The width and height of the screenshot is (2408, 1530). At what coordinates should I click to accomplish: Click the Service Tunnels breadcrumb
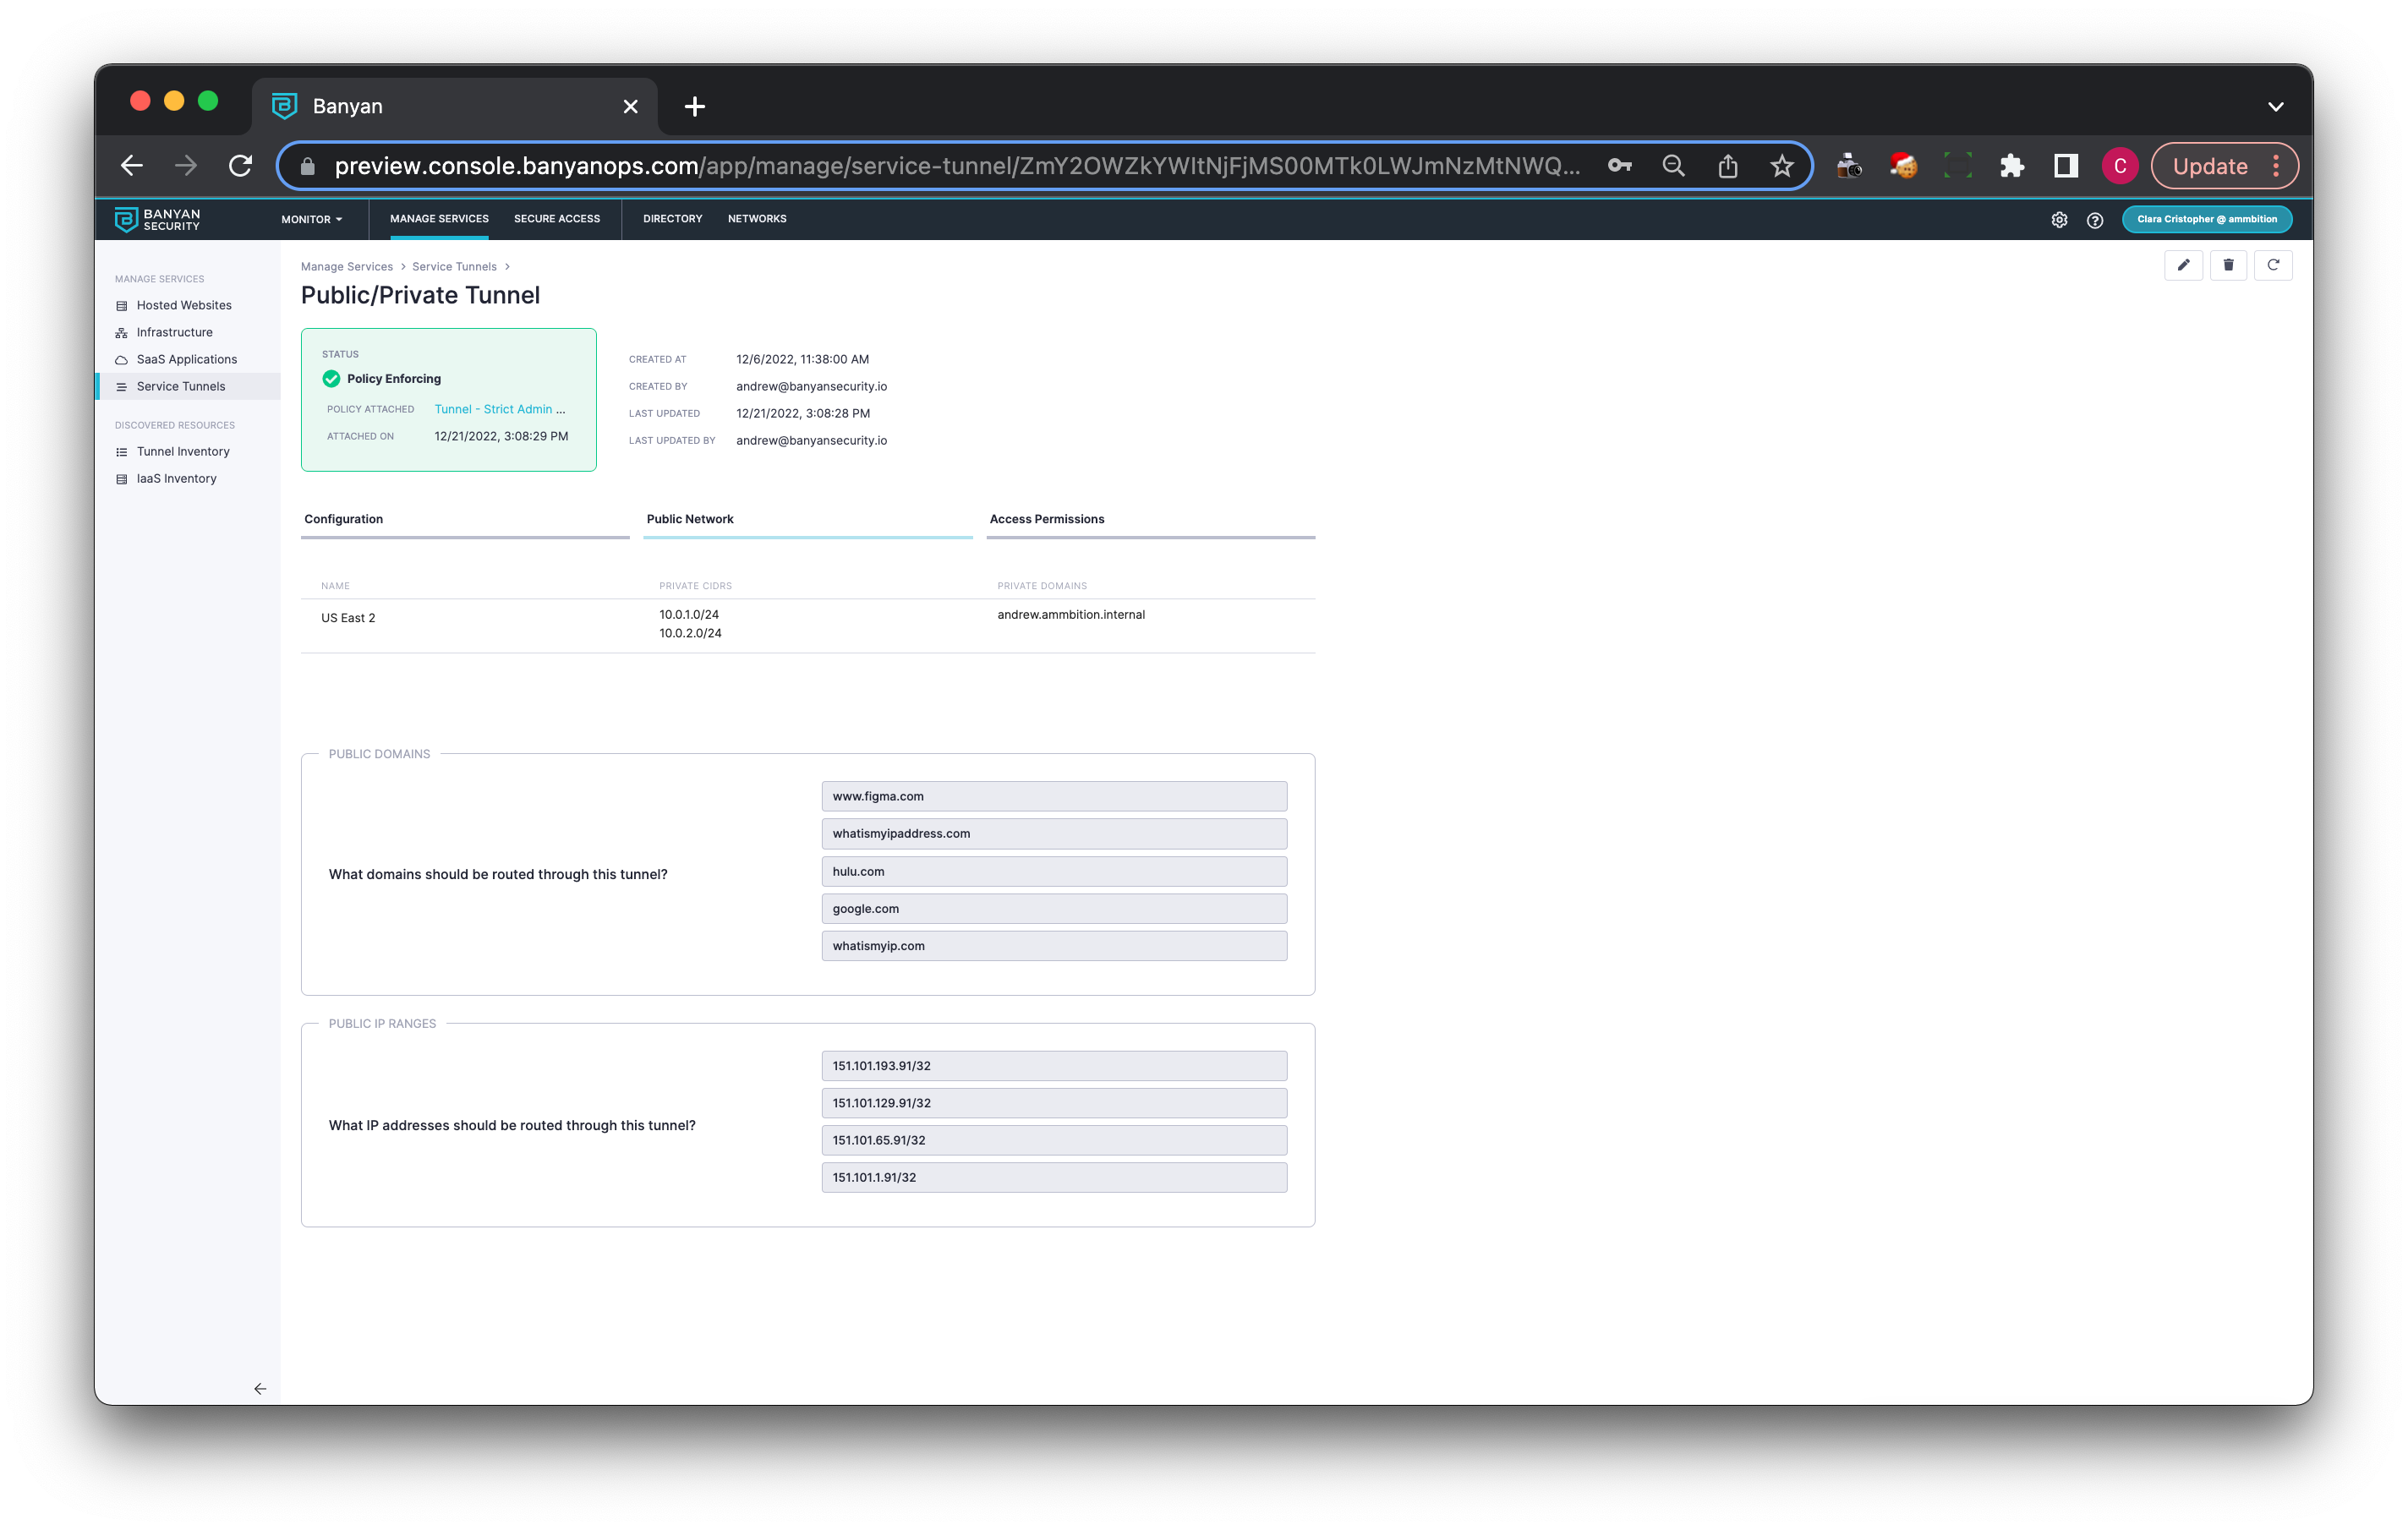[x=454, y=267]
